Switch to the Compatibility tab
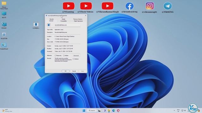Screen dimensions: 202x113 63,21
